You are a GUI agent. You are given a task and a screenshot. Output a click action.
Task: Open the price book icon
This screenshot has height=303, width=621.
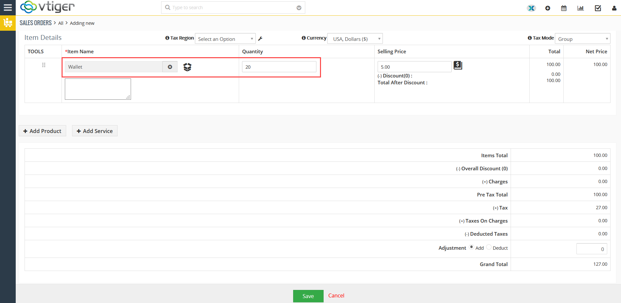coord(458,65)
